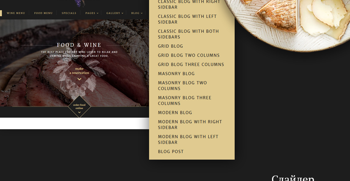Open the Food Menu nav item
This screenshot has width=350, height=181.
coord(43,13)
